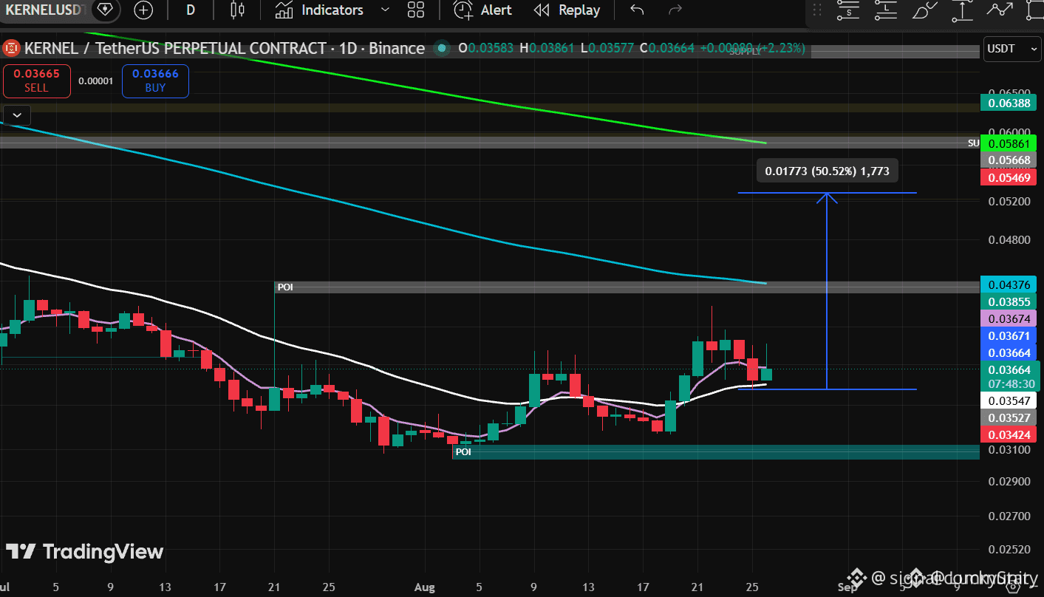Open the four-squares templates icon
The height and width of the screenshot is (597, 1044).
416,10
